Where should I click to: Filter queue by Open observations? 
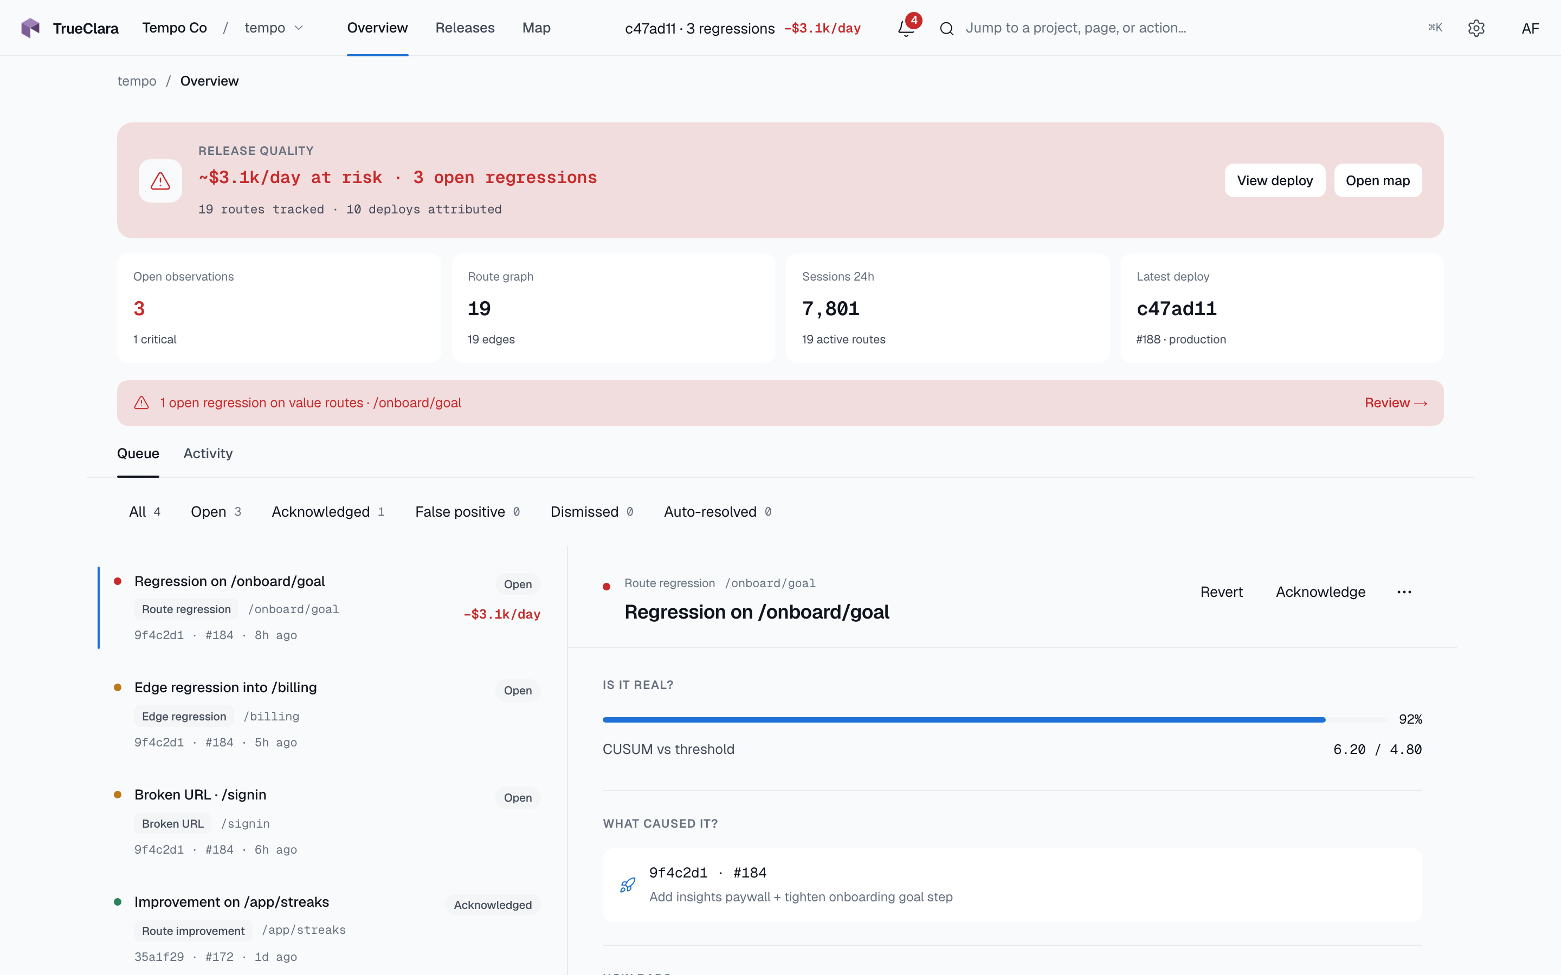[216, 511]
